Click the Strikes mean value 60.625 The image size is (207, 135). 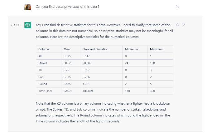(x=68, y=63)
